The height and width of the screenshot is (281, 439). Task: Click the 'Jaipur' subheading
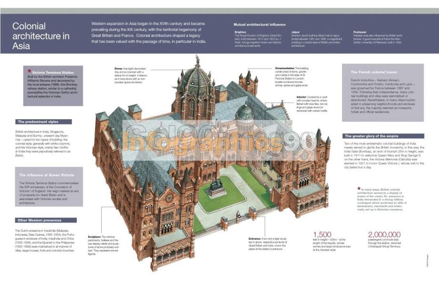click(295, 32)
